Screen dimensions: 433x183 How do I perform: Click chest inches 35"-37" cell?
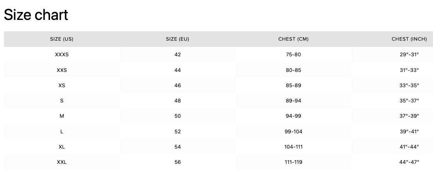tap(409, 101)
